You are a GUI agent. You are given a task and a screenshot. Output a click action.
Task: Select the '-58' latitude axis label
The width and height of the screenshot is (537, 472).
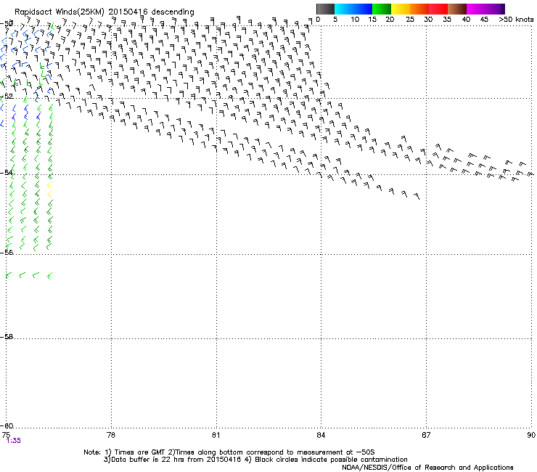click(7, 337)
